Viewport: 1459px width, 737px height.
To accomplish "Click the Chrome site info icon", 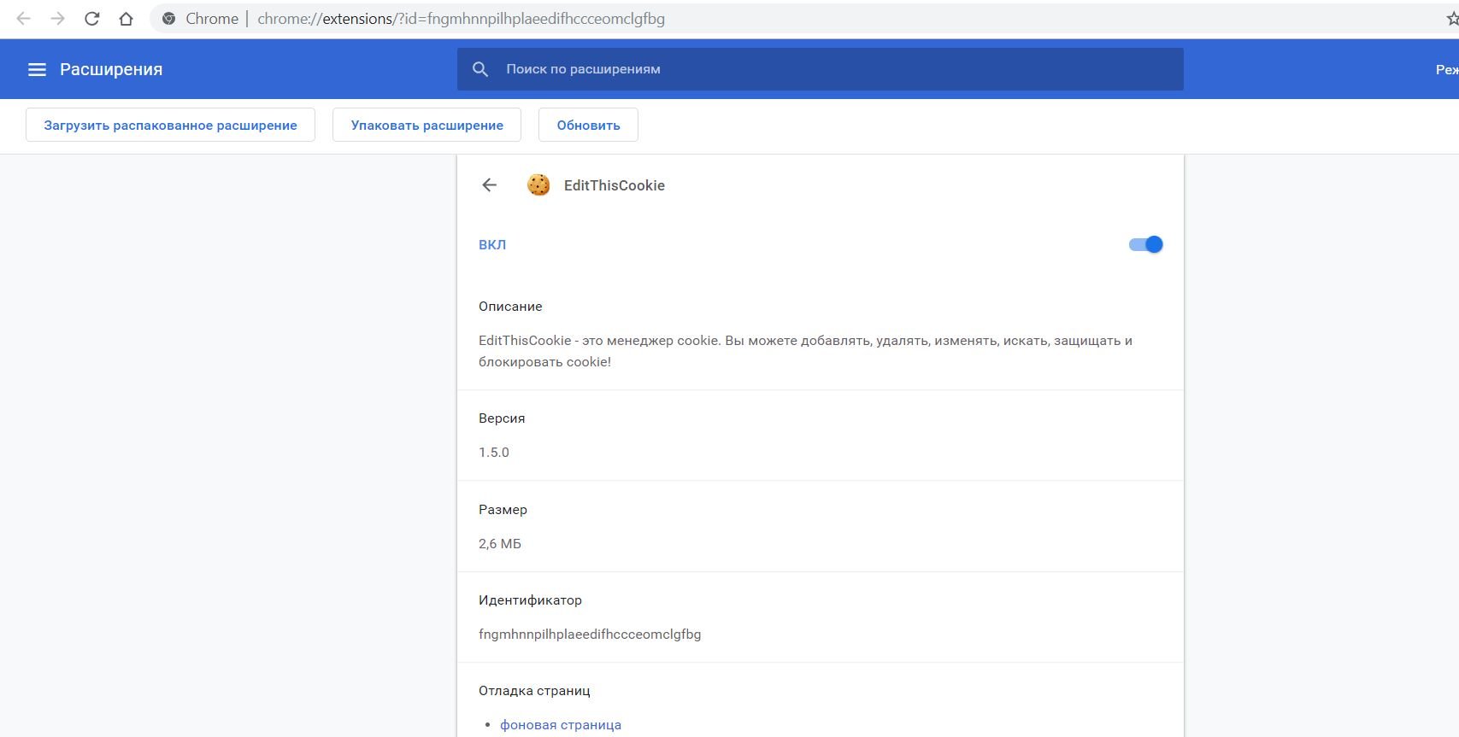I will 169,19.
